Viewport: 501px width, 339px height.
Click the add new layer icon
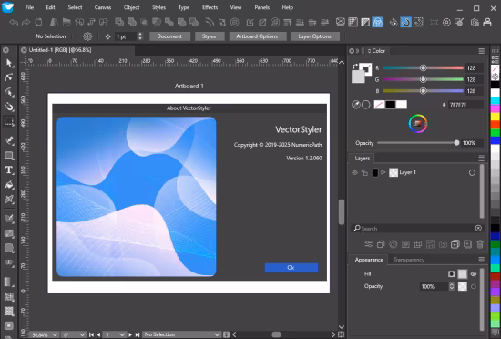tap(455, 244)
